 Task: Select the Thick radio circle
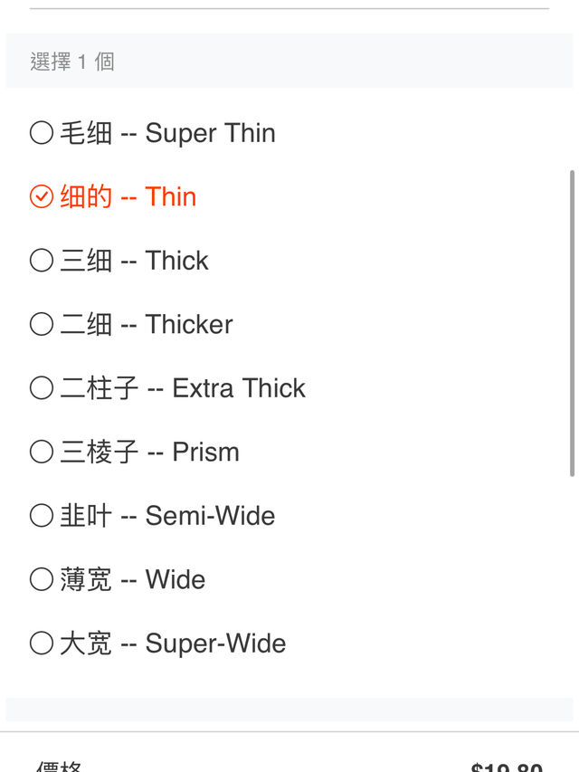pyautogui.click(x=42, y=261)
